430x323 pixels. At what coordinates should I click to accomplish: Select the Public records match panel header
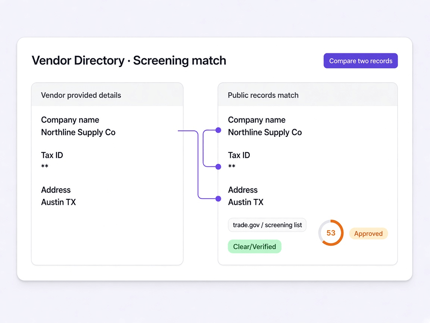[308, 95]
